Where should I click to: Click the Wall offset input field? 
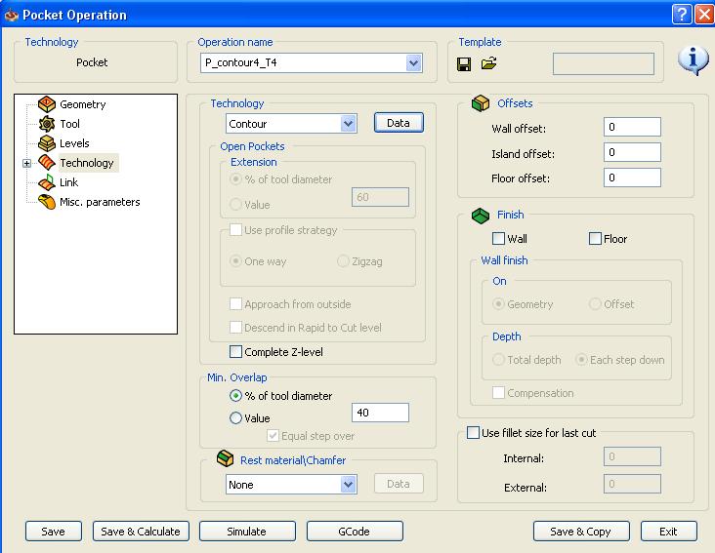(632, 127)
